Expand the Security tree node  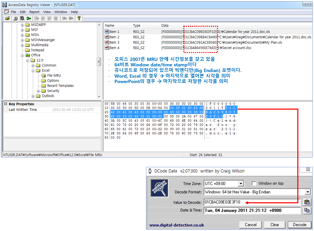coord(39,91)
